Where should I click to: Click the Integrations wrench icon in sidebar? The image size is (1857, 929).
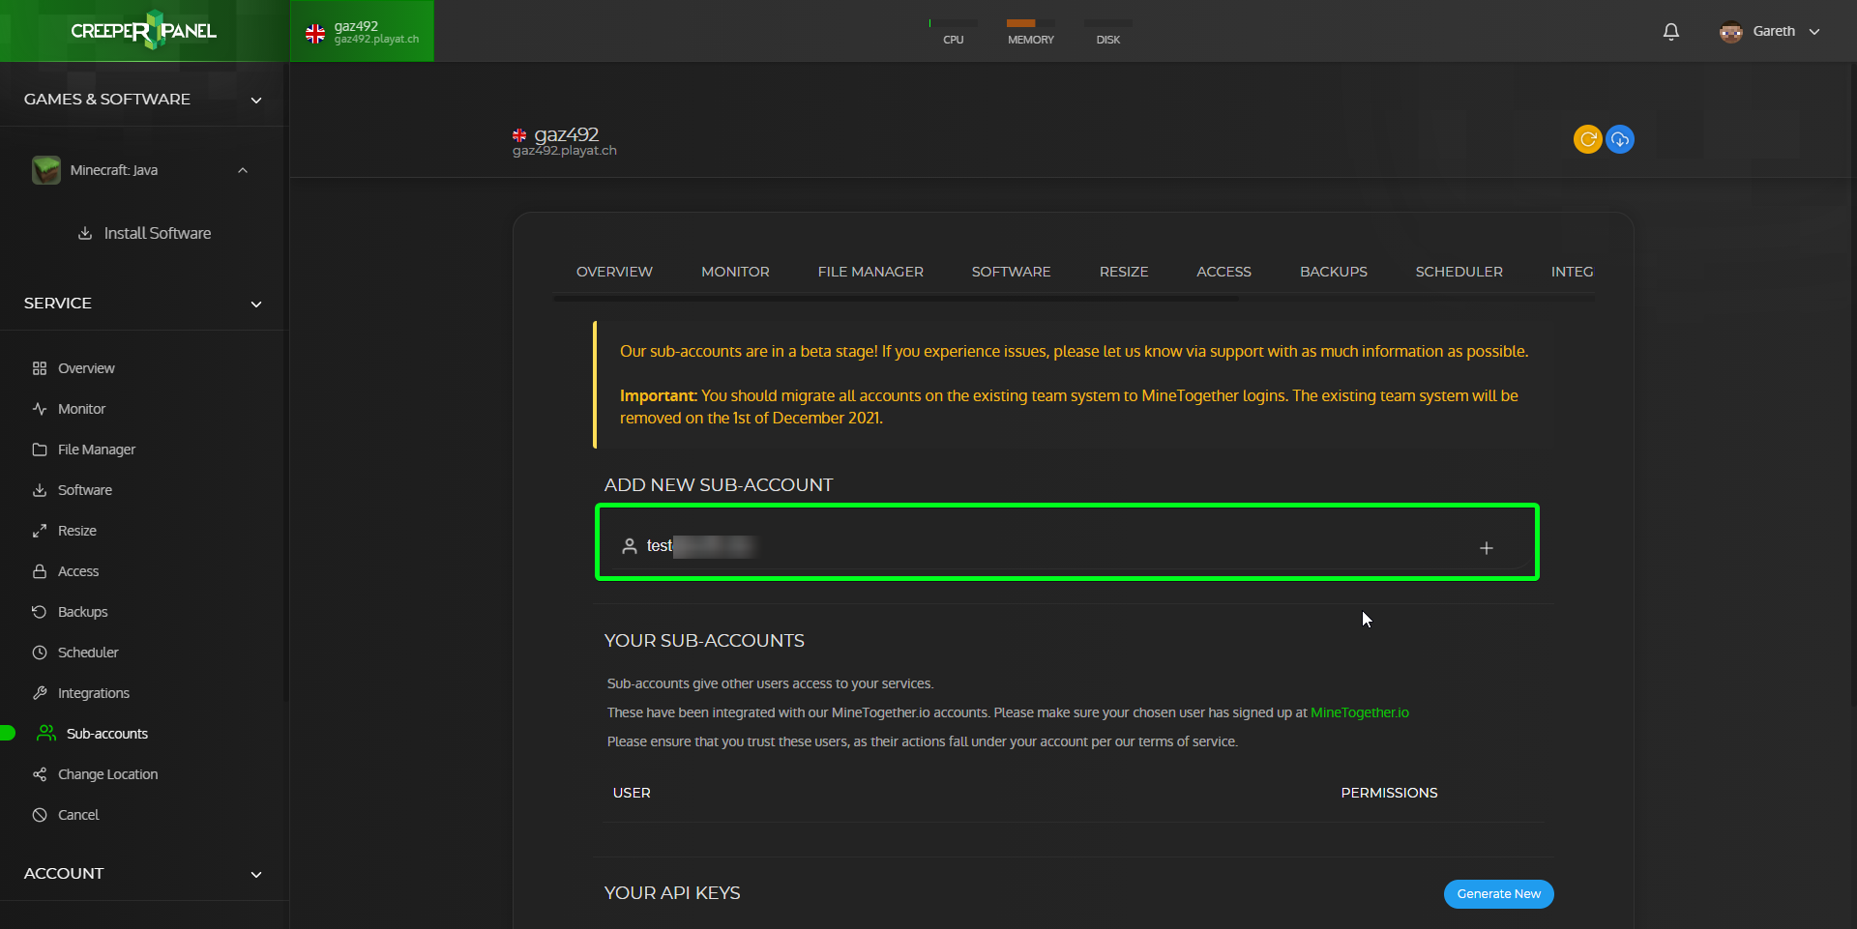tap(40, 693)
